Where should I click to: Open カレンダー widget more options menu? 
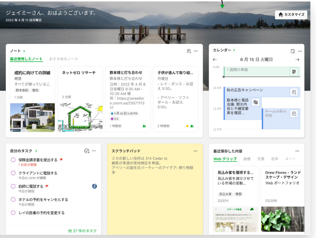[300, 51]
